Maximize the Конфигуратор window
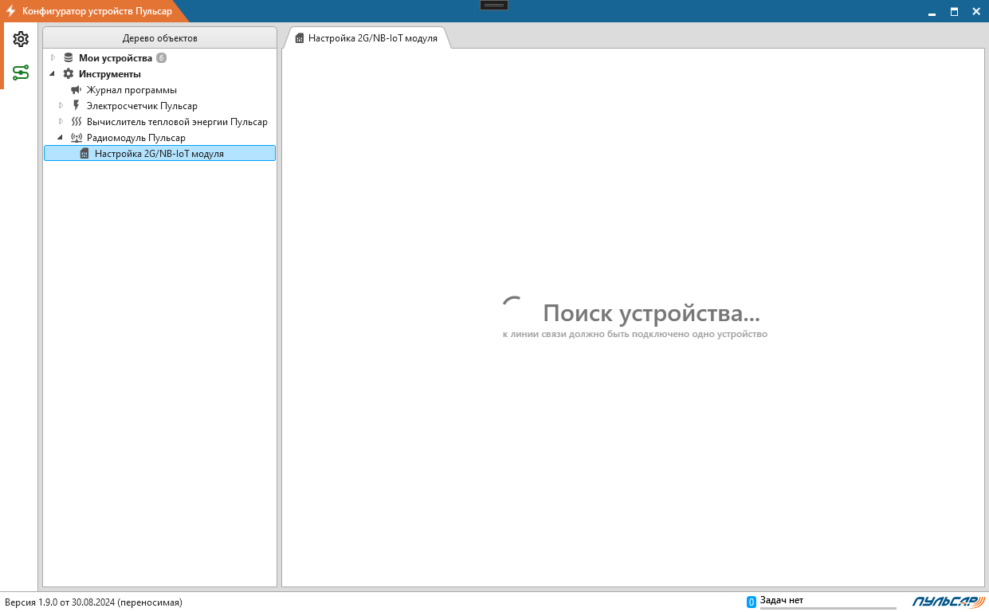Screen dimensions: 989x612 pos(954,11)
